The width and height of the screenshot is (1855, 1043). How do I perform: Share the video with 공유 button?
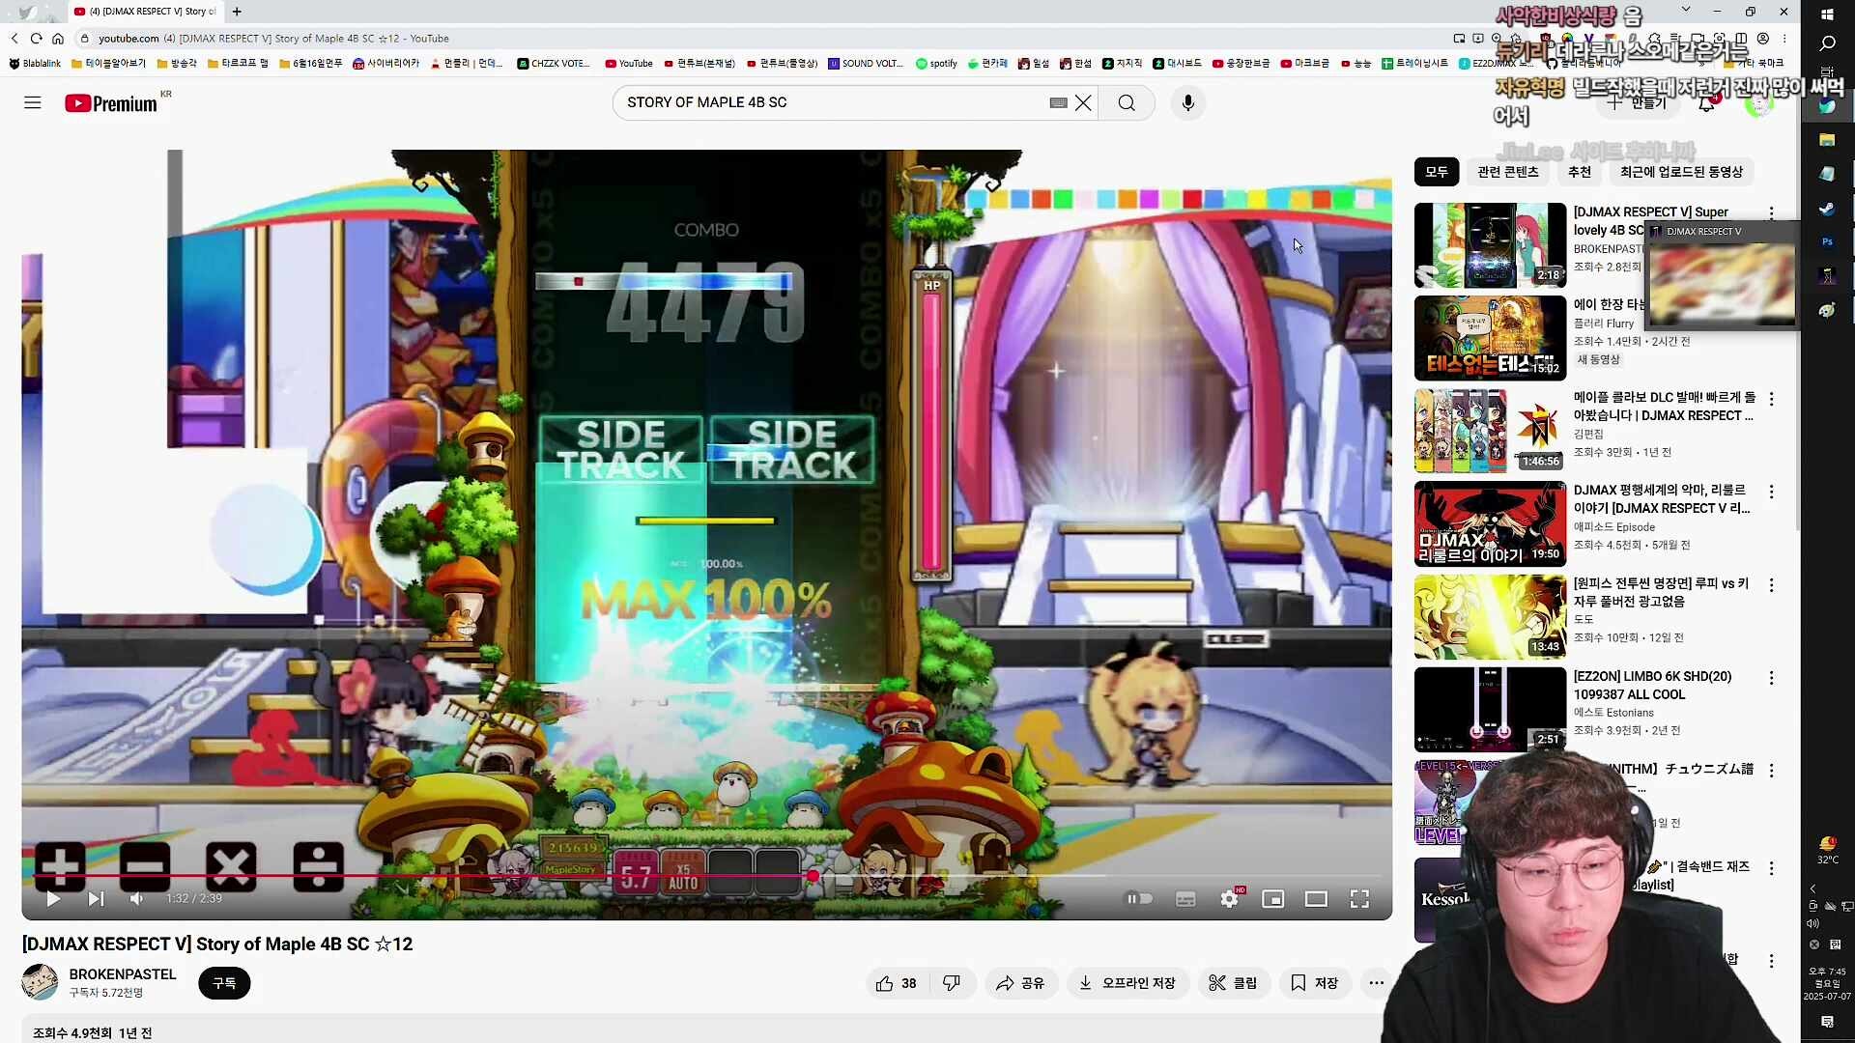[1020, 983]
